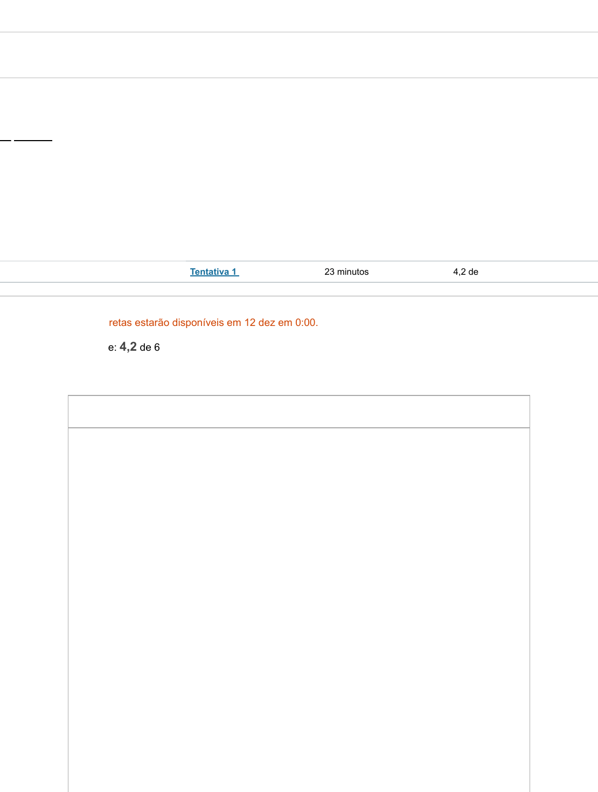Click the orange availability message text

213,323
